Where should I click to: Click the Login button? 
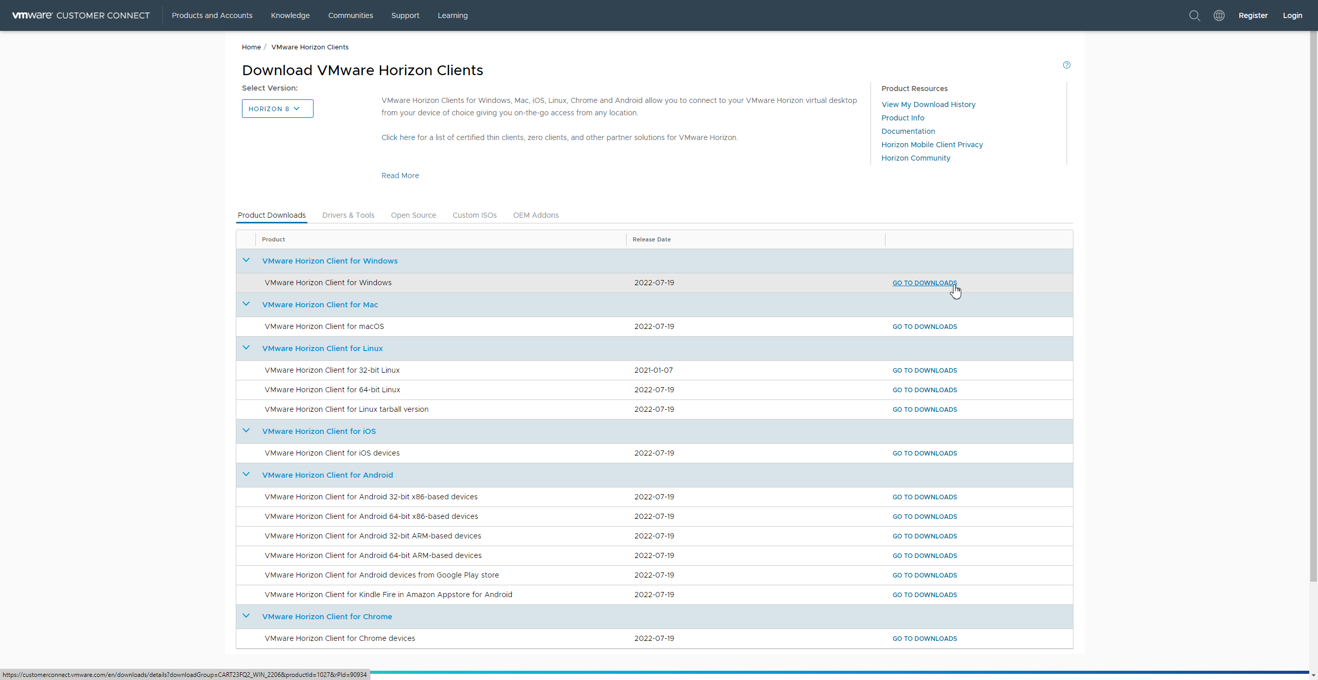pos(1292,15)
